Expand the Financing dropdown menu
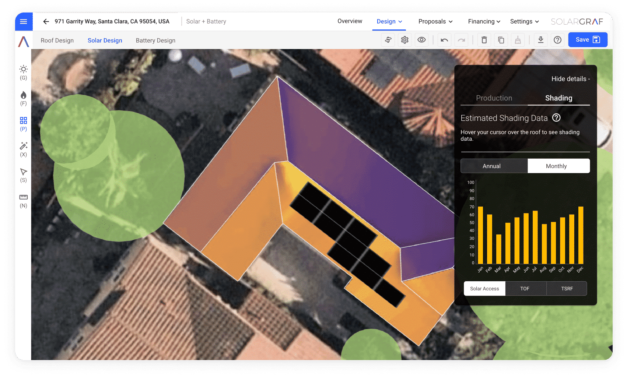 click(484, 21)
